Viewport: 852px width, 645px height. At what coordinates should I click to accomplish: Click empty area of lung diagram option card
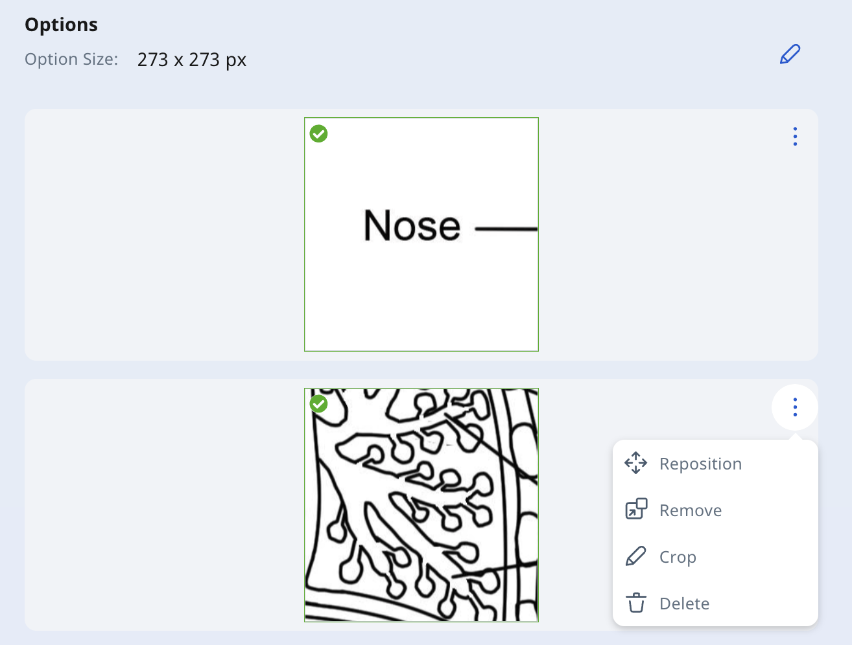click(162, 505)
